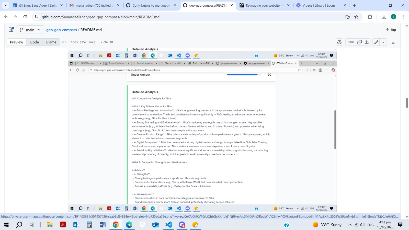The width and height of the screenshot is (409, 230).
Task: Open the geo-gap-compass repository link
Action: [62, 30]
